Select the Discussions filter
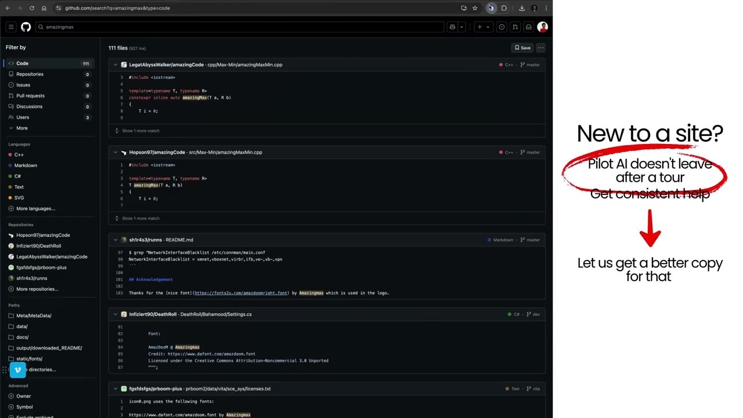Image resolution: width=743 pixels, height=418 pixels. pos(49,106)
